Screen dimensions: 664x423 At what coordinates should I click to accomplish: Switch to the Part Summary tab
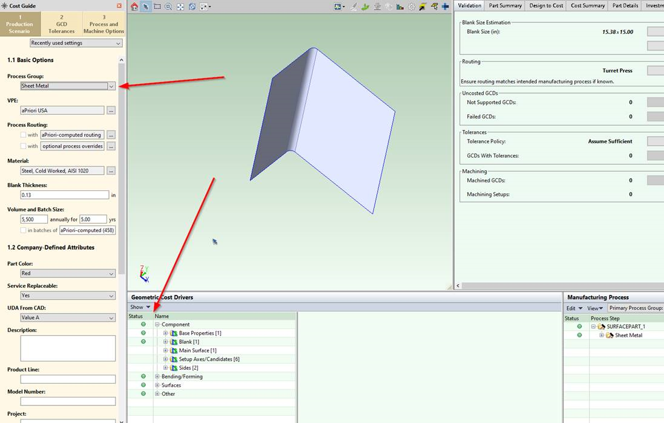[505, 5]
